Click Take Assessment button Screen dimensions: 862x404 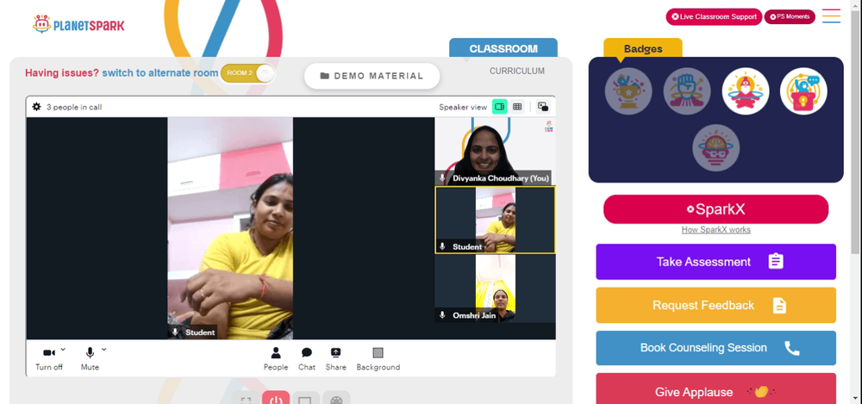715,262
